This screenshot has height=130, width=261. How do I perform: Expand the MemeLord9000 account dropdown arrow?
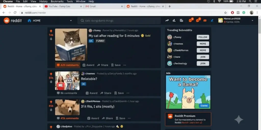pos(252,21)
